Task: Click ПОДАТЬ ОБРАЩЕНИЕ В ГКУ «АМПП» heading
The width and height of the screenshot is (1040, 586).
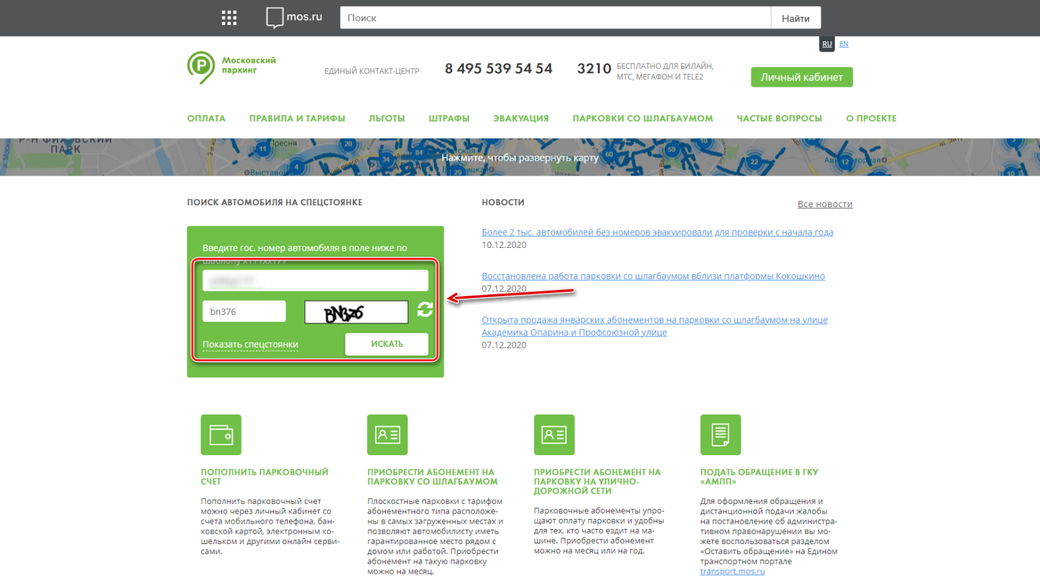Action: [759, 477]
